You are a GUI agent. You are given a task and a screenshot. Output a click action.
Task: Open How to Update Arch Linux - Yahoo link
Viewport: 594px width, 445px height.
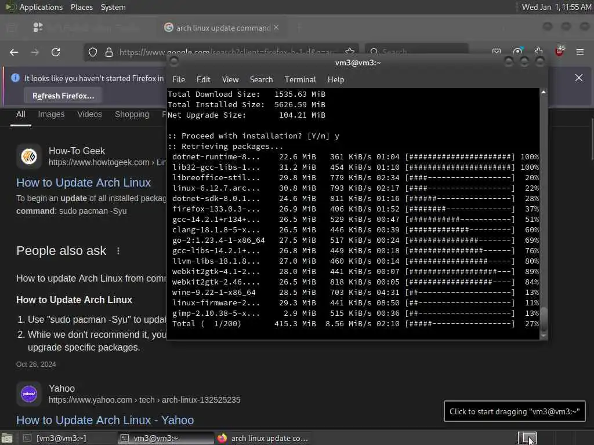(105, 420)
